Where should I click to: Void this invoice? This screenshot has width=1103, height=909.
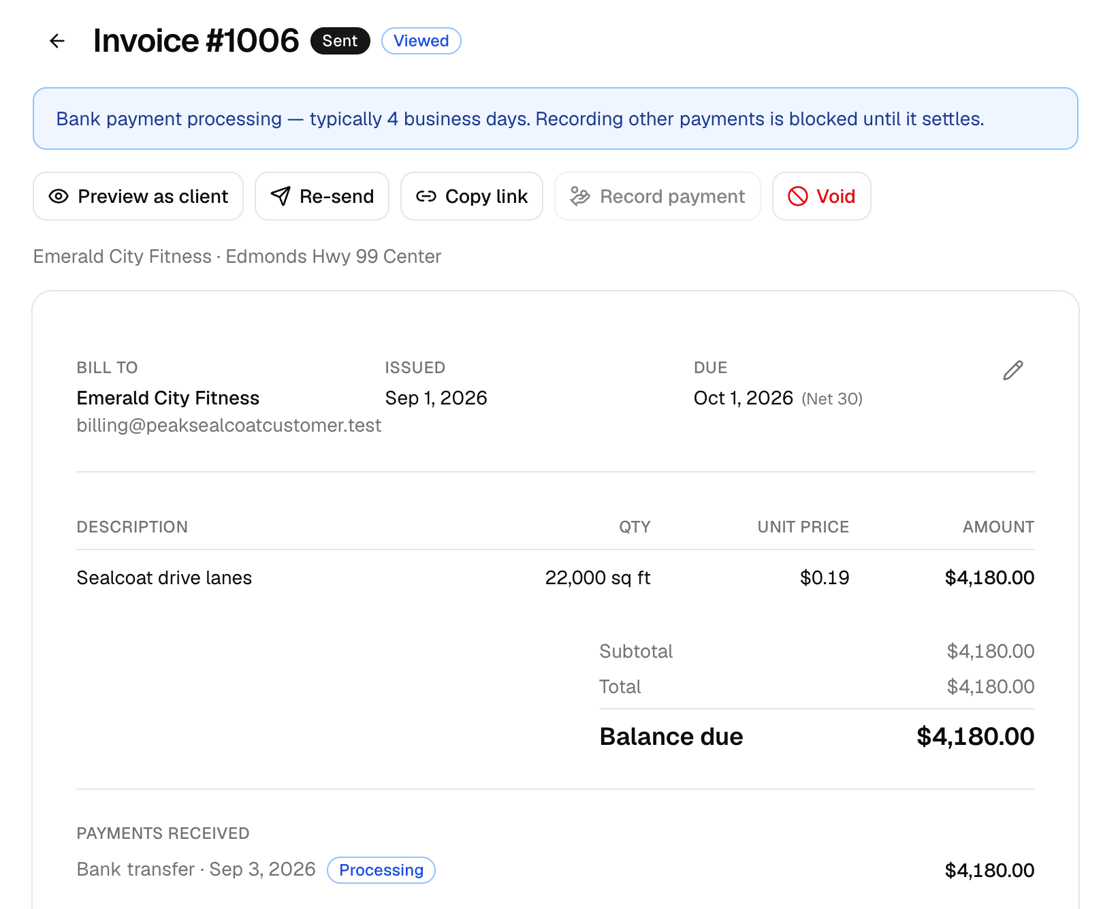point(822,196)
